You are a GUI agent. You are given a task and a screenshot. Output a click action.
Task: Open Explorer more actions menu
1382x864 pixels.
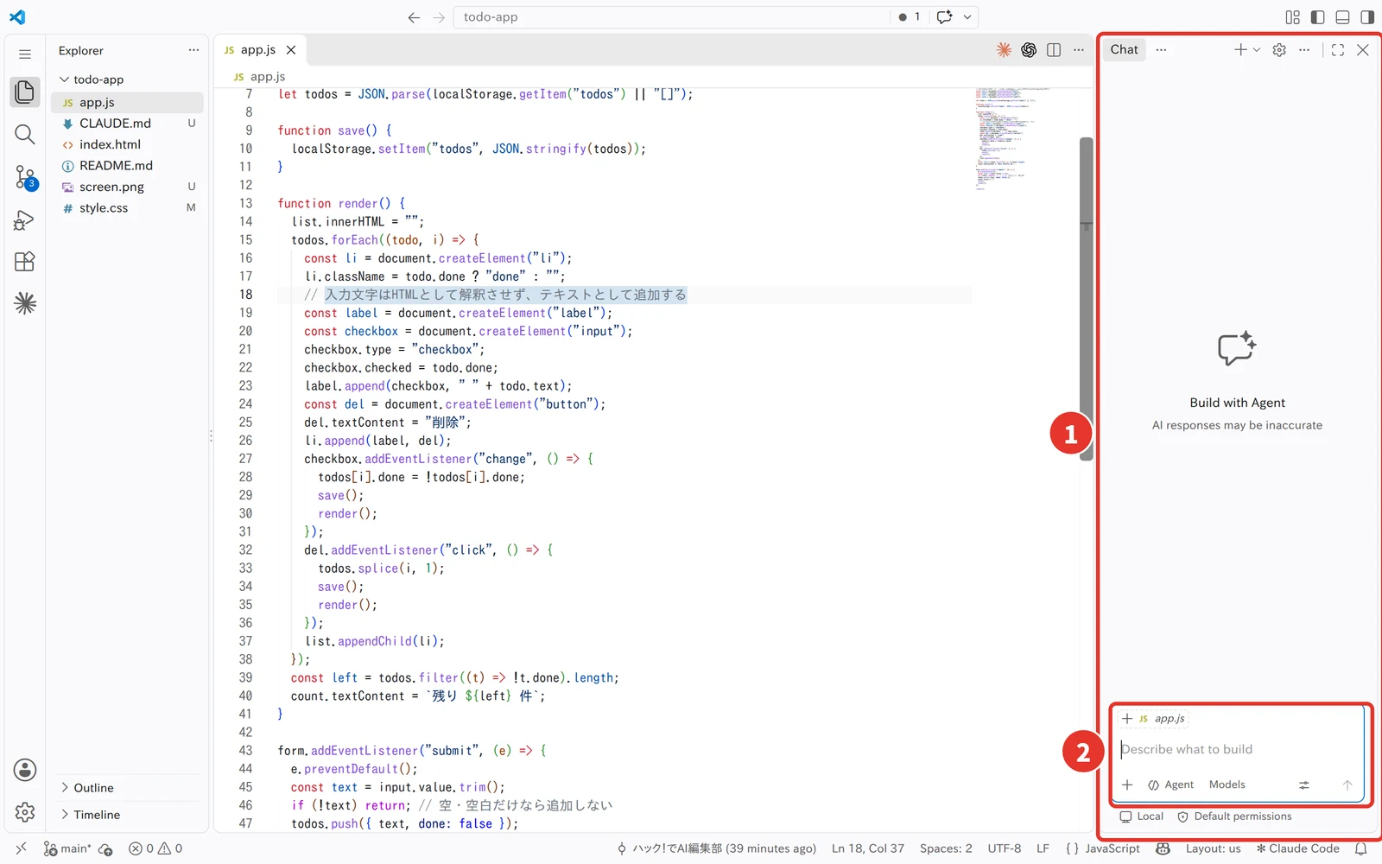(193, 50)
